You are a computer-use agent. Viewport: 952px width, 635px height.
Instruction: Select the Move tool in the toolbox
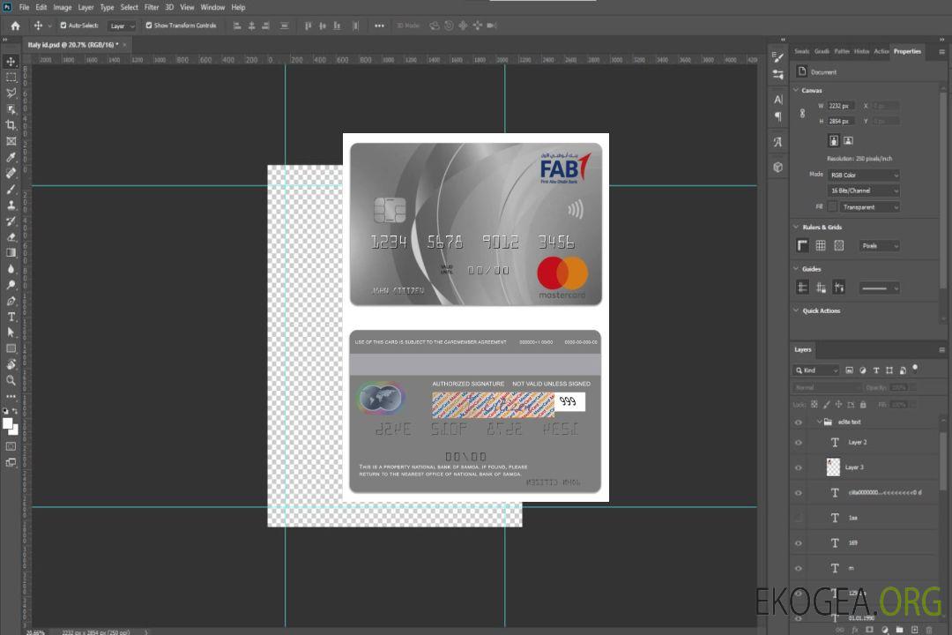point(11,62)
